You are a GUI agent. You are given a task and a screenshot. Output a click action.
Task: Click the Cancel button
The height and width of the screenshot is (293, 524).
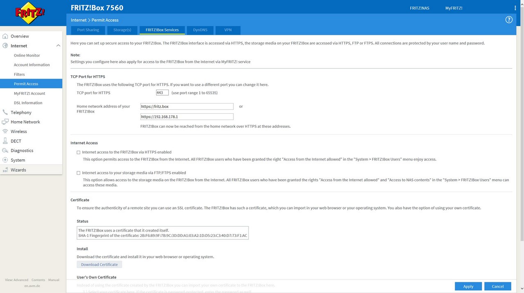(498, 286)
